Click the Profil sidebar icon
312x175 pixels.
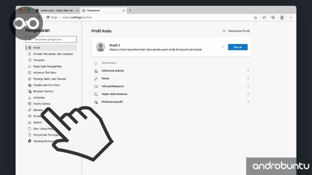click(x=30, y=47)
